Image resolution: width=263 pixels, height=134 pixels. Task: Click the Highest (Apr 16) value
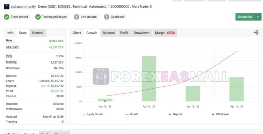(x=52, y=86)
